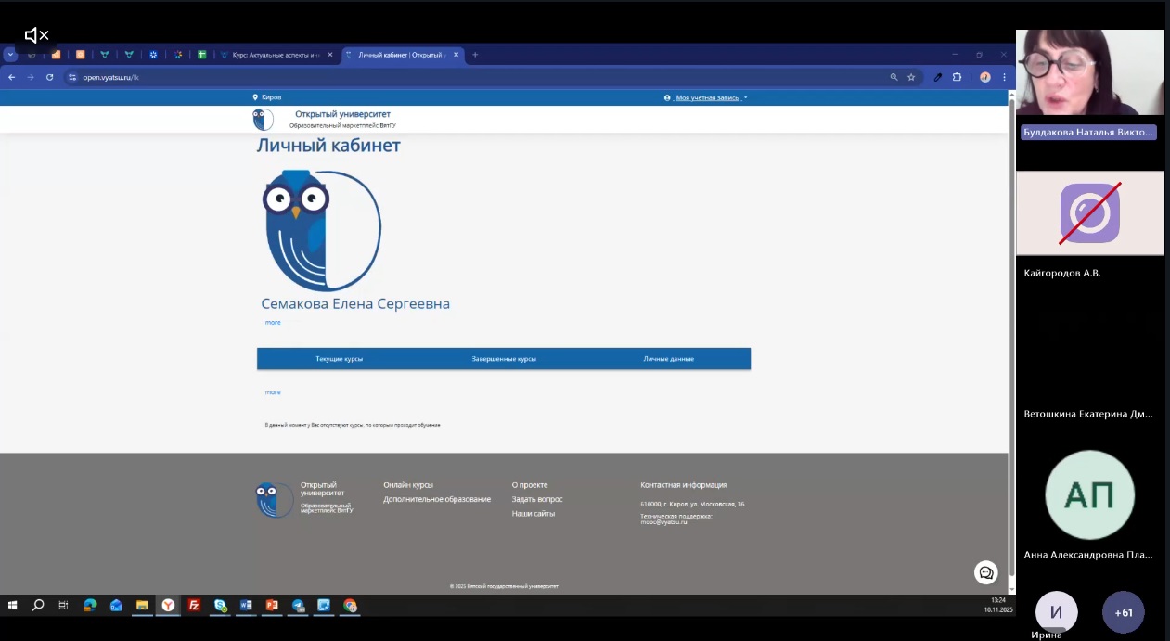Open FileZilla from the taskbar
Viewport: 1170px width, 641px height.
click(194, 605)
